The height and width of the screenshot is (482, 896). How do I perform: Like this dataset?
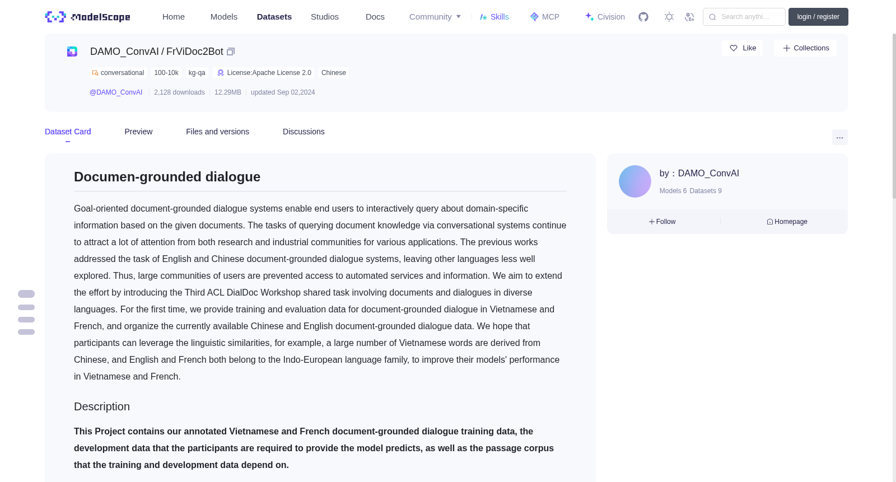(x=742, y=48)
